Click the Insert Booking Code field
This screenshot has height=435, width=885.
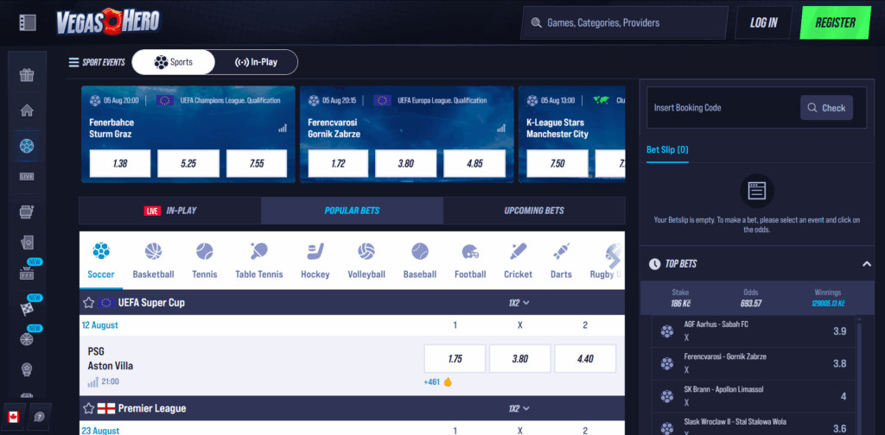723,108
